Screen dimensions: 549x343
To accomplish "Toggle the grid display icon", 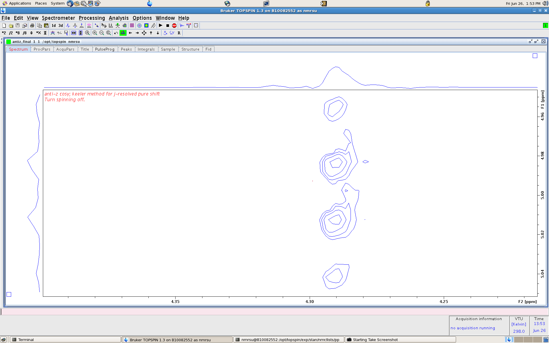I will 132,25.
